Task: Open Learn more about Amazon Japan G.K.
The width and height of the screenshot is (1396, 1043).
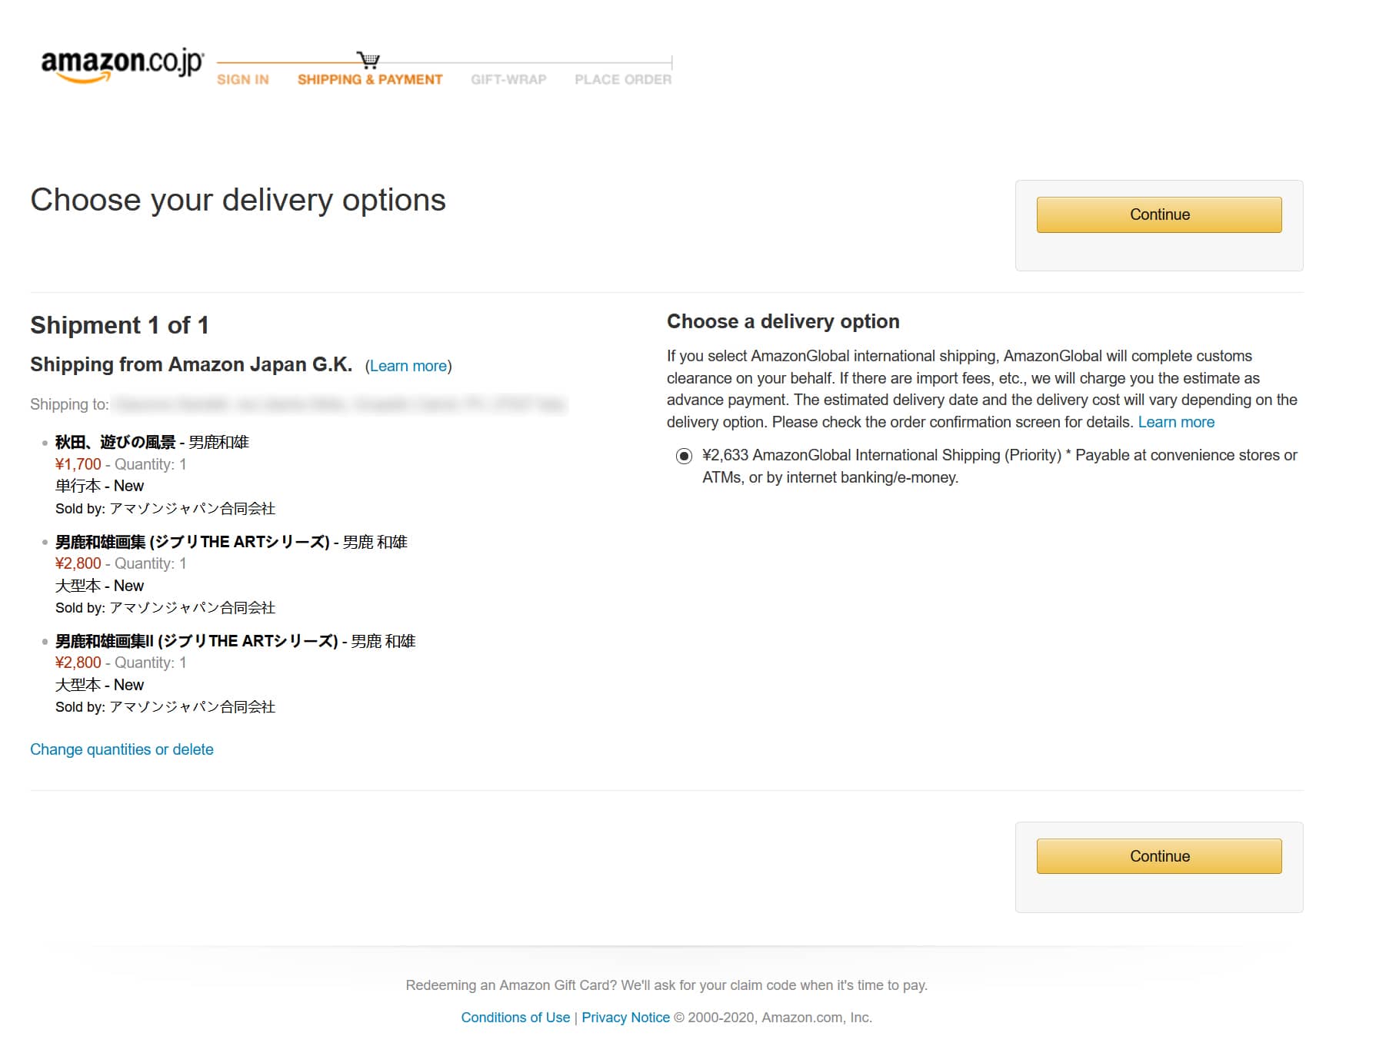Action: (408, 366)
